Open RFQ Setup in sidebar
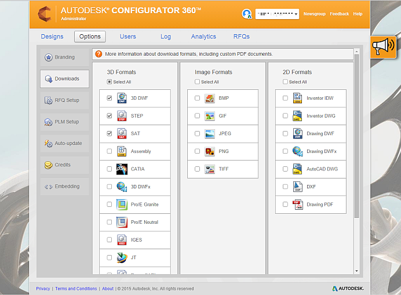Image resolution: width=401 pixels, height=295 pixels. (64, 100)
